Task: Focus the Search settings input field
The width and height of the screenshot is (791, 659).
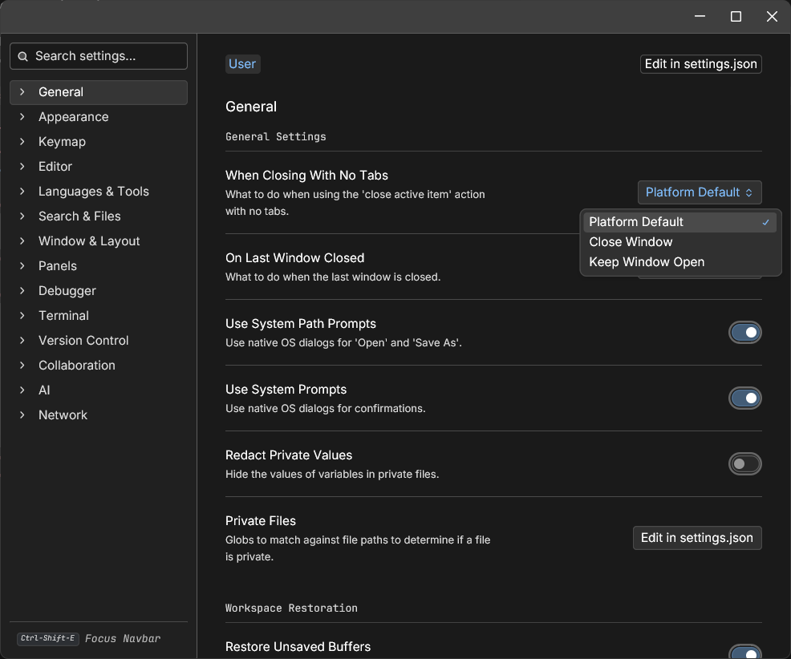Action: pos(99,56)
